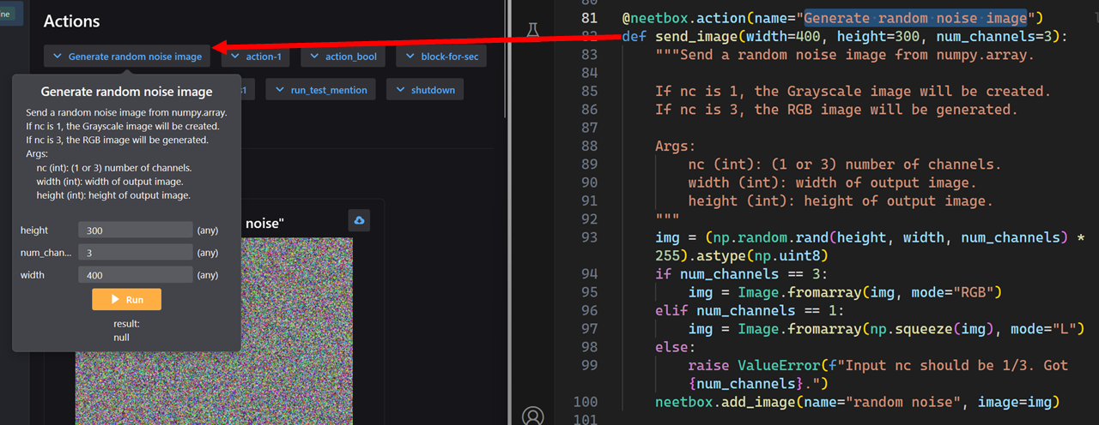Click line number 93 in the gutter
The image size is (1099, 425).
click(588, 237)
